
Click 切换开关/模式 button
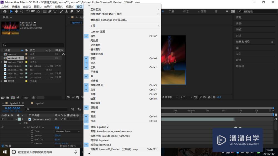(x=68, y=146)
